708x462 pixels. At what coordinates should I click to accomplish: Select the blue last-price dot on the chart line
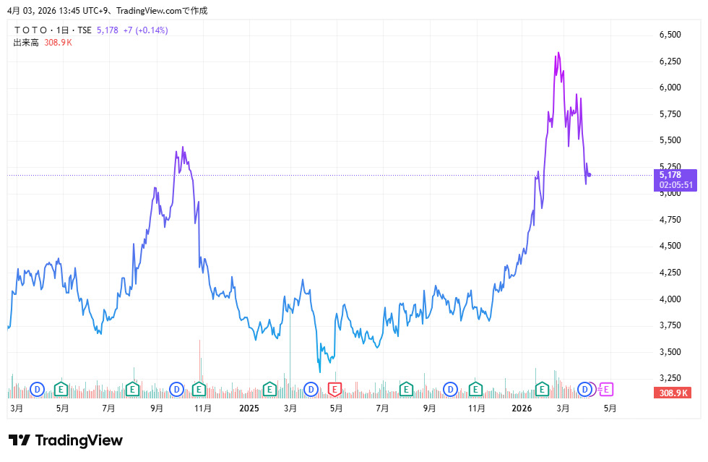[588, 175]
